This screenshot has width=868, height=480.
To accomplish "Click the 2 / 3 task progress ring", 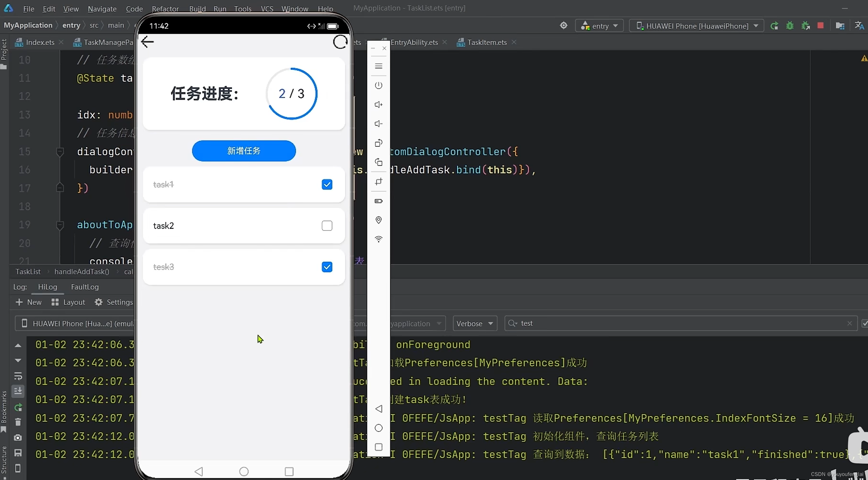I will pos(292,94).
